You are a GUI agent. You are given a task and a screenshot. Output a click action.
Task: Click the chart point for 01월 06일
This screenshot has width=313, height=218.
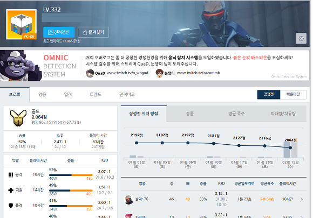click(188, 143)
